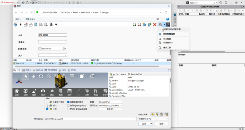Click the move icon in preview toolbar
This screenshot has width=245, height=130.
pos(43,92)
